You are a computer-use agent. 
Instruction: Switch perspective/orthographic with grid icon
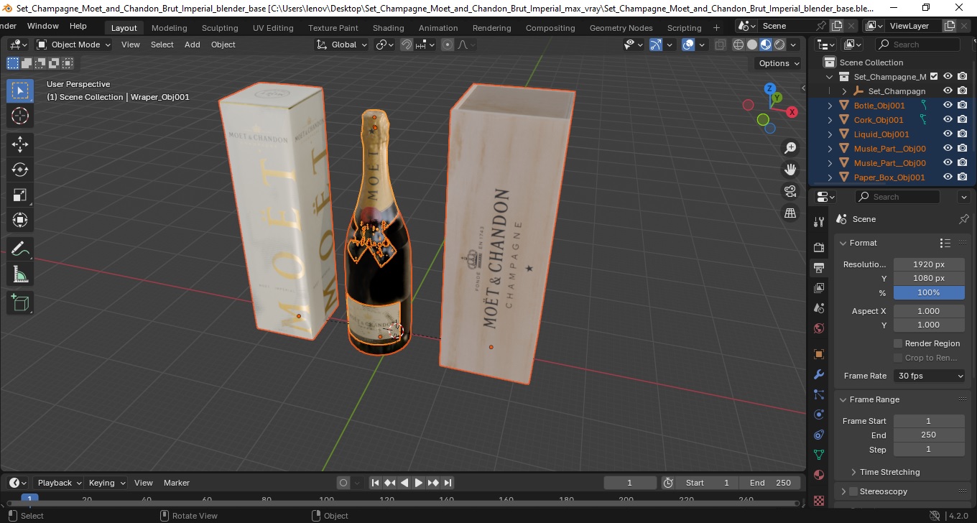790,213
